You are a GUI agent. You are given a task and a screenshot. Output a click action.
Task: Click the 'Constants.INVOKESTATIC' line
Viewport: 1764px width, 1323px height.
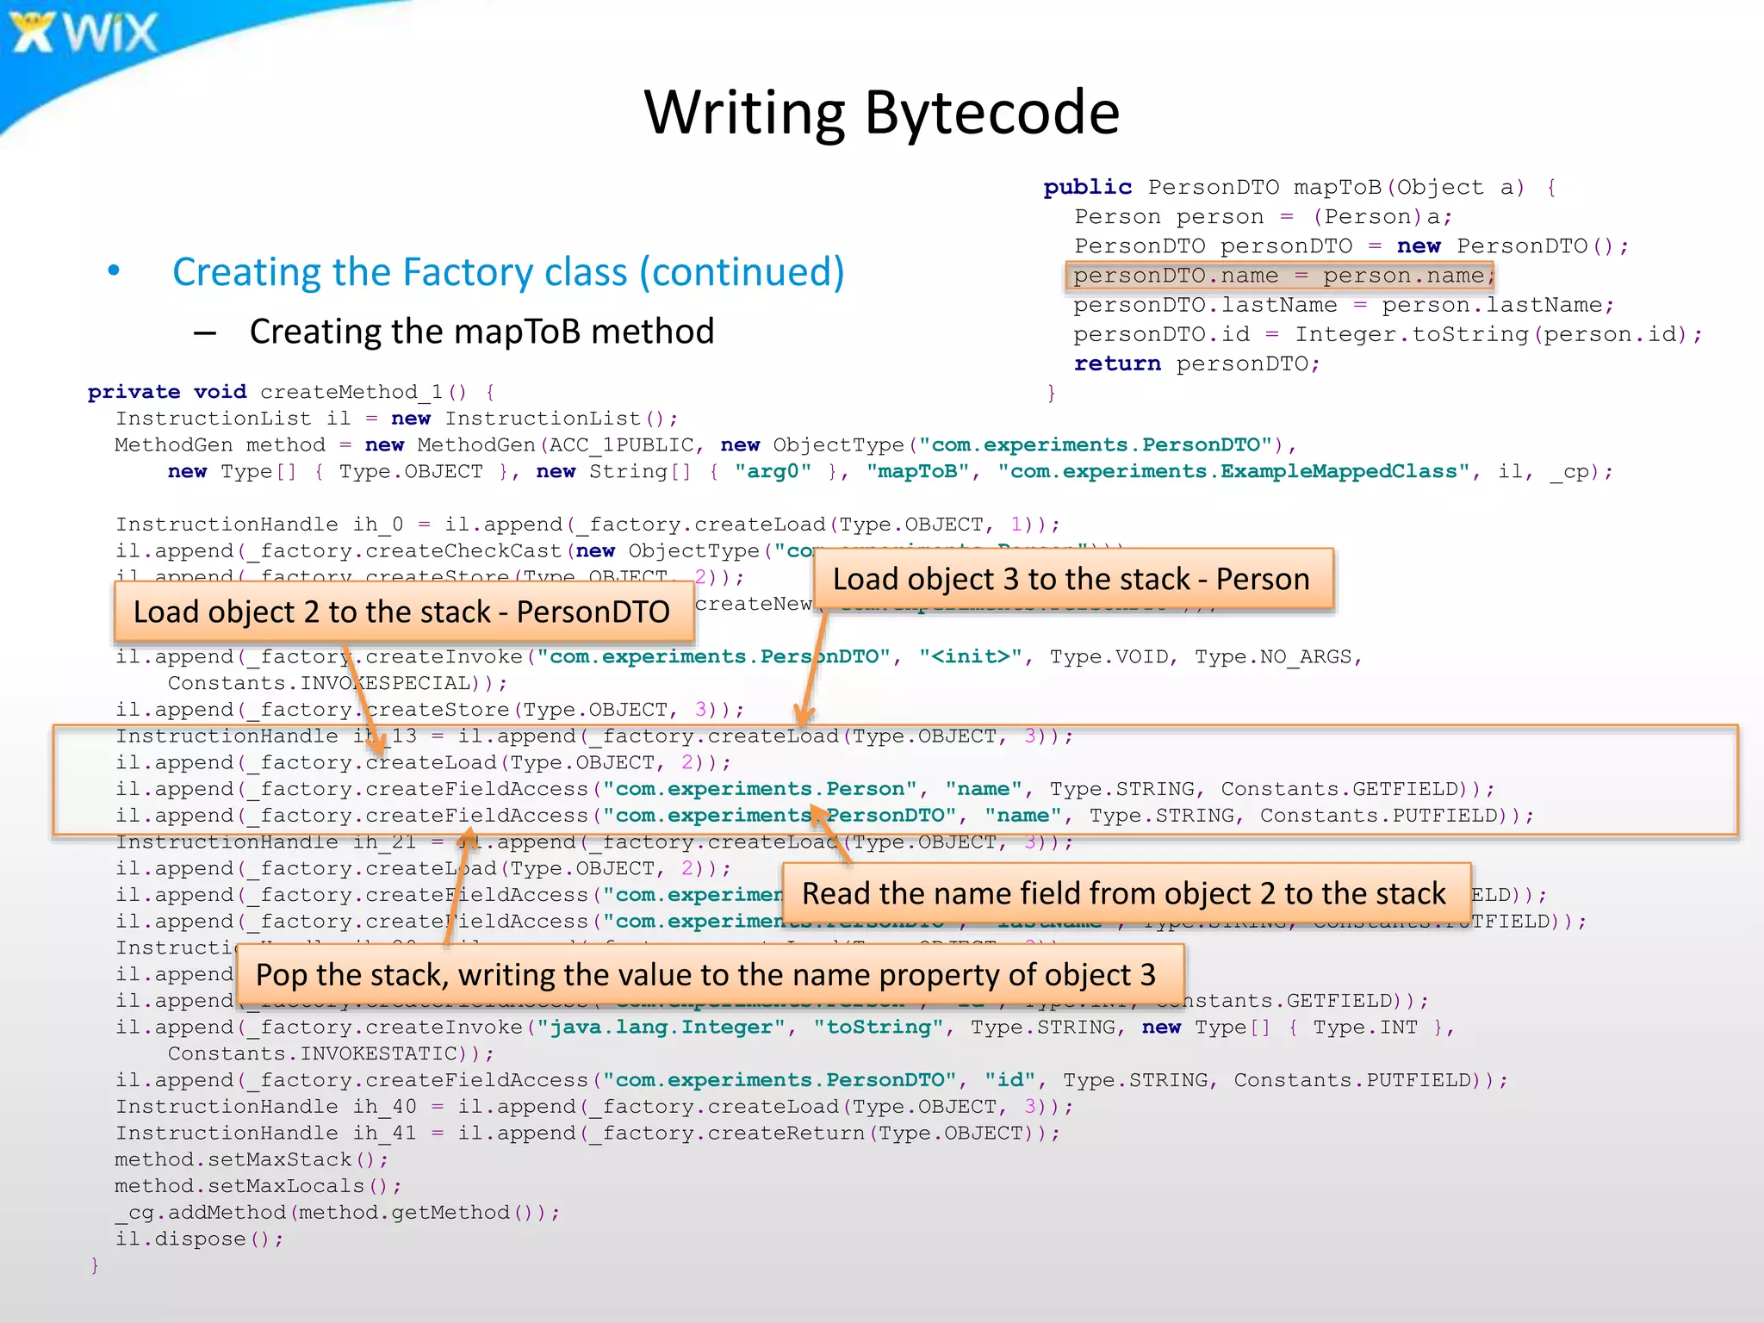coord(331,1053)
